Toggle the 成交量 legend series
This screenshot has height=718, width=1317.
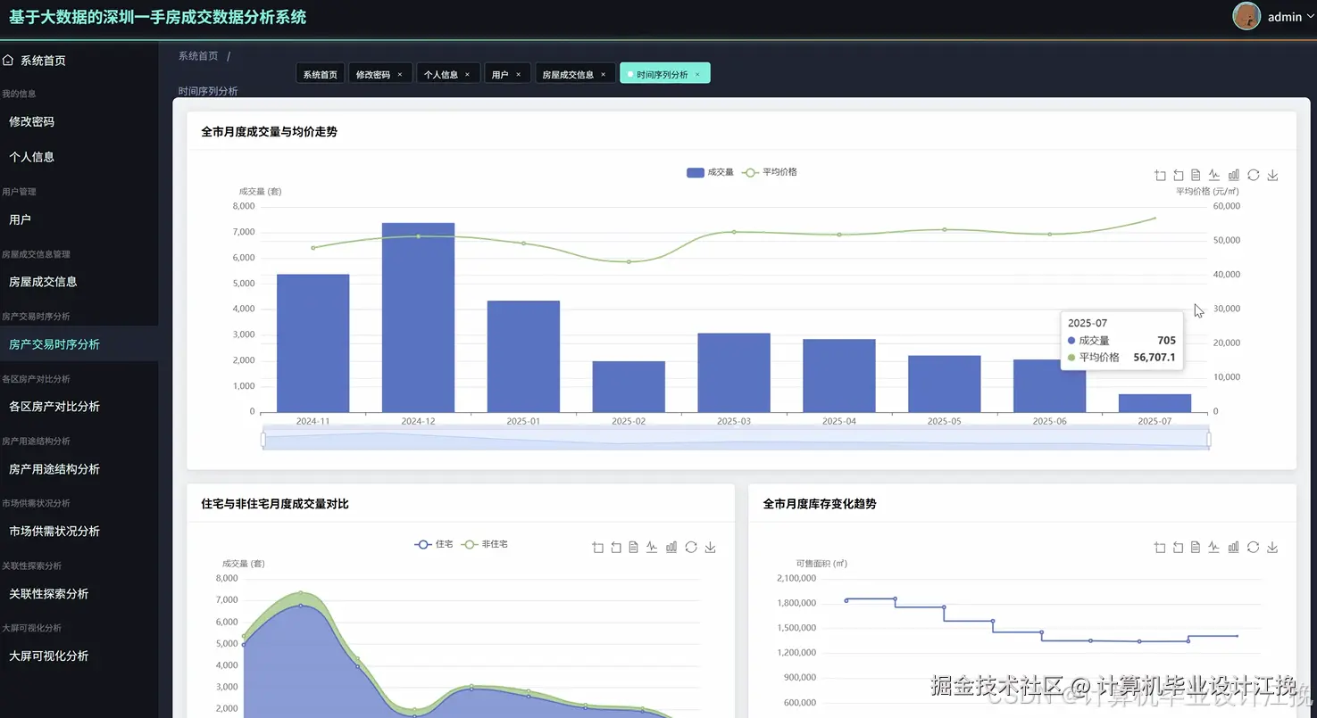[x=710, y=172]
